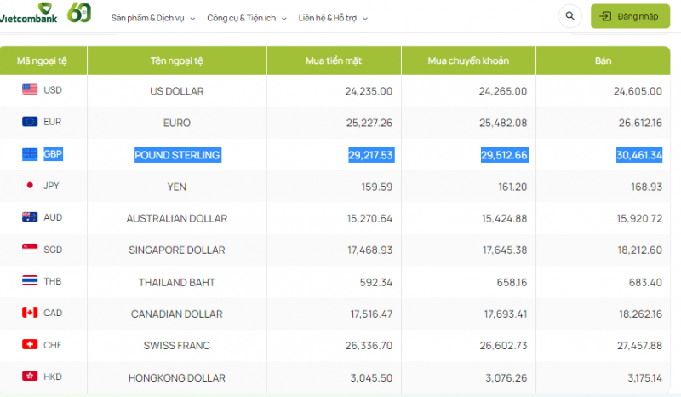This screenshot has width=681, height=397.
Task: Select the USD currency code text
Action: pos(53,90)
